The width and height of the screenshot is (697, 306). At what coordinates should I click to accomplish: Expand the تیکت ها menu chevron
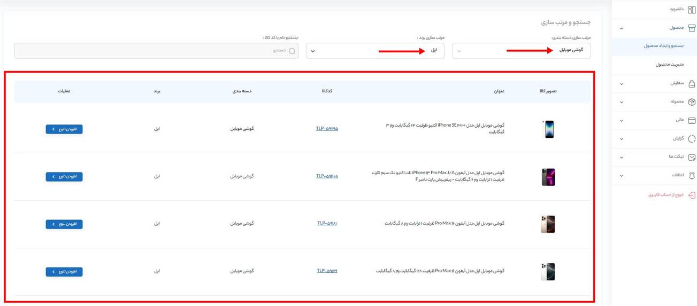click(621, 158)
